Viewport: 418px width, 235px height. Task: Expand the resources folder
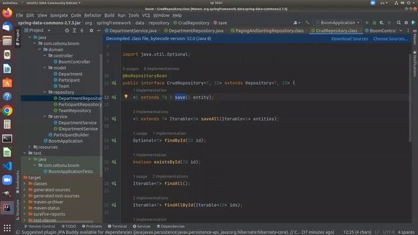click(29, 147)
